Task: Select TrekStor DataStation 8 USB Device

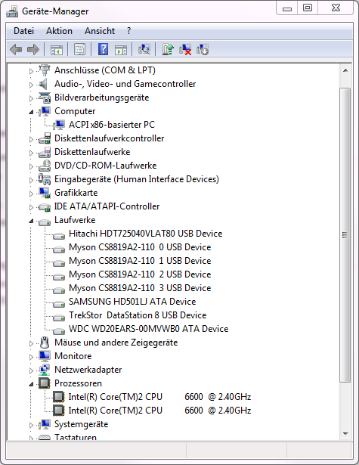Action: tap(138, 315)
